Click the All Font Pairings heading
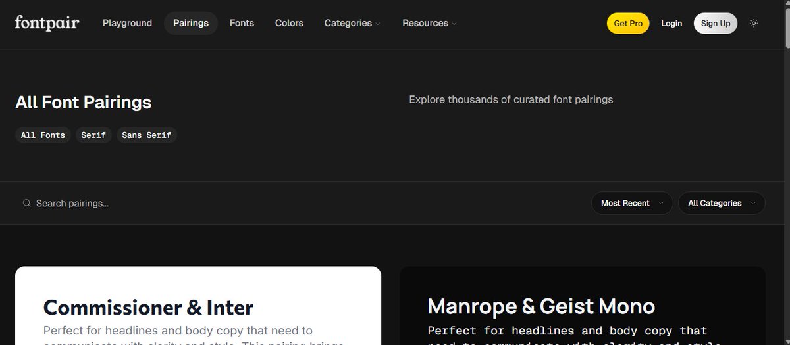The image size is (790, 345). coord(84,103)
